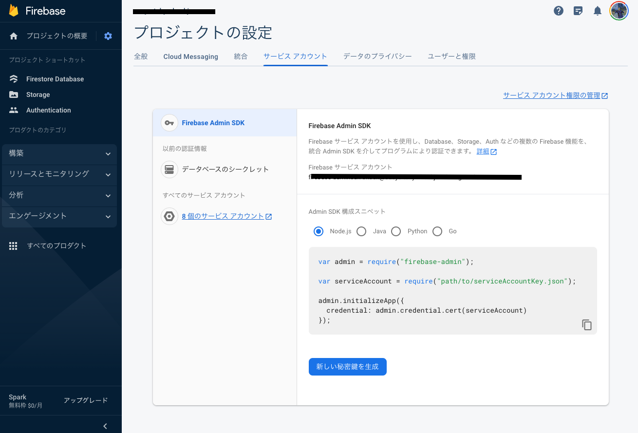Click the すべてのサービス アカウント label

pyautogui.click(x=204, y=195)
